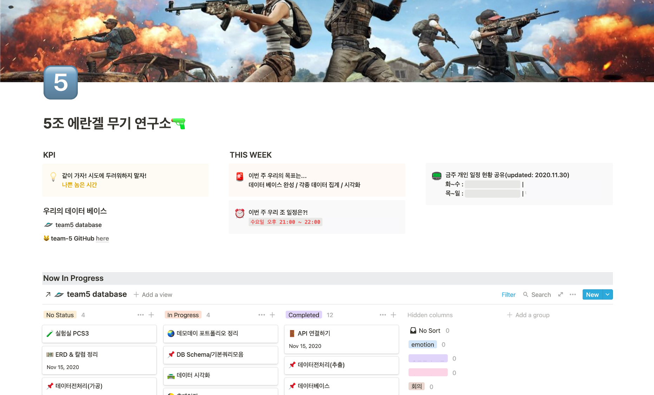Screen dimensions: 654x395
Task: Open the 나쁜 놈은 시간 link
Action: [79, 185]
